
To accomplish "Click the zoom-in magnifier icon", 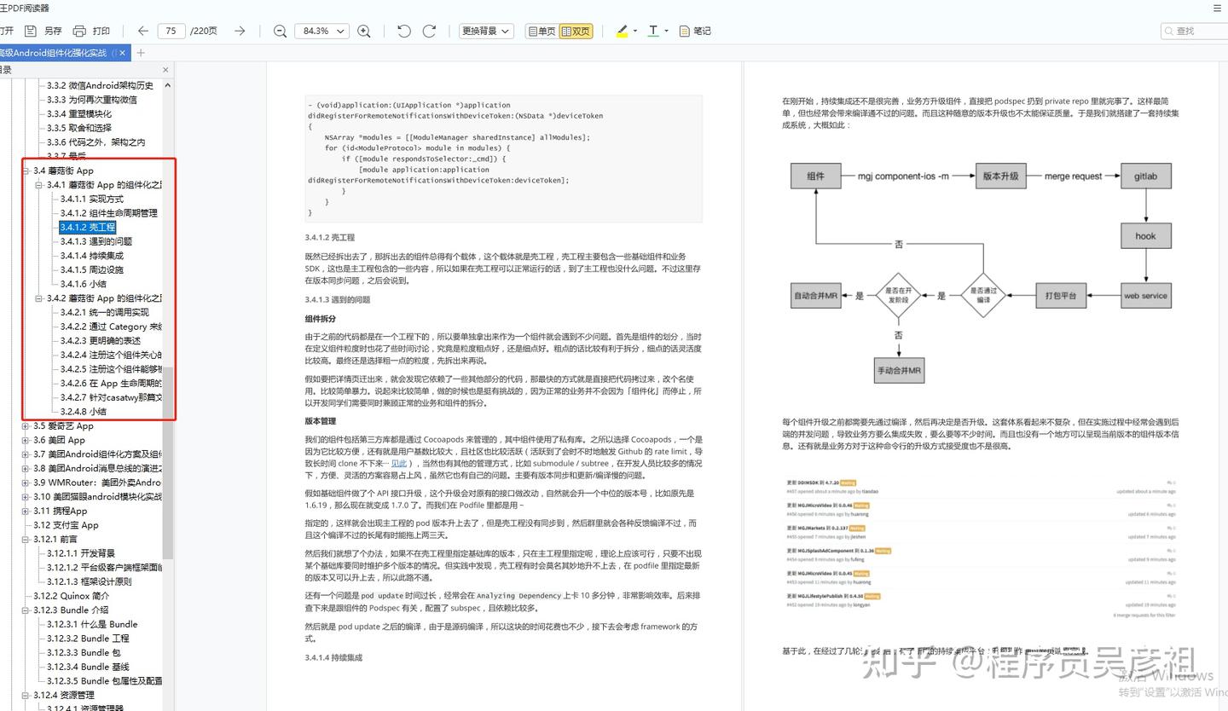I will 364,31.
